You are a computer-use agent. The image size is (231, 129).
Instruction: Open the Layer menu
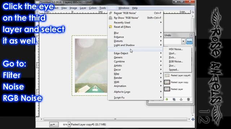point(83,8)
